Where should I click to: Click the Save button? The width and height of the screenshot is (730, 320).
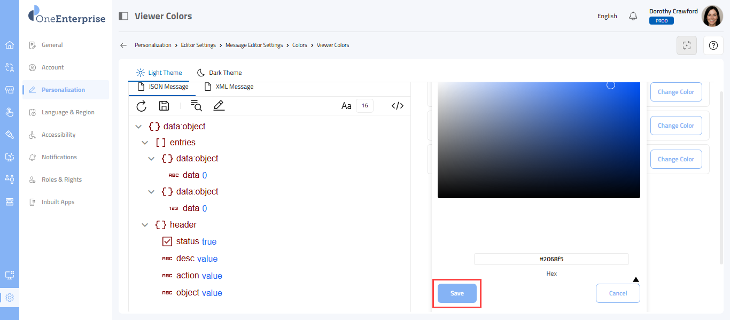(457, 293)
